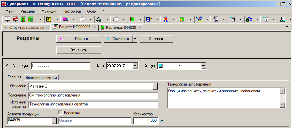Click the Дата field showing 28.07.2017
292x128 pixels.
120,66
